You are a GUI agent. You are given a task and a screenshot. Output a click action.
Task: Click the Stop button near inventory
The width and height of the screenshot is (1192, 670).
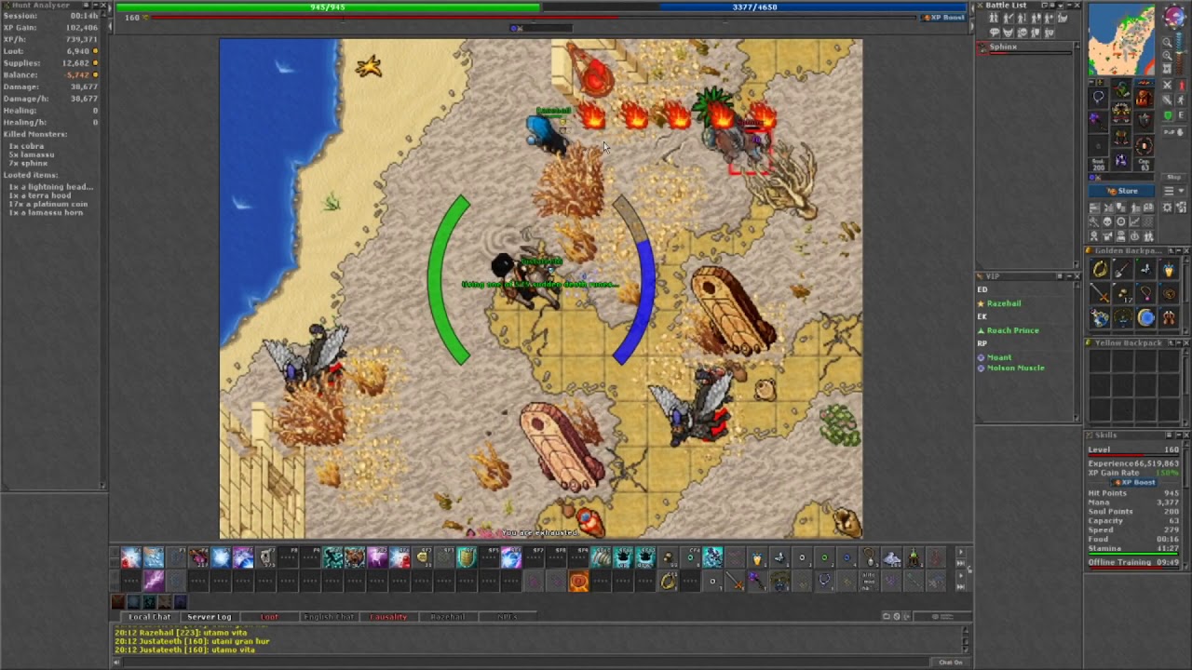[1173, 177]
